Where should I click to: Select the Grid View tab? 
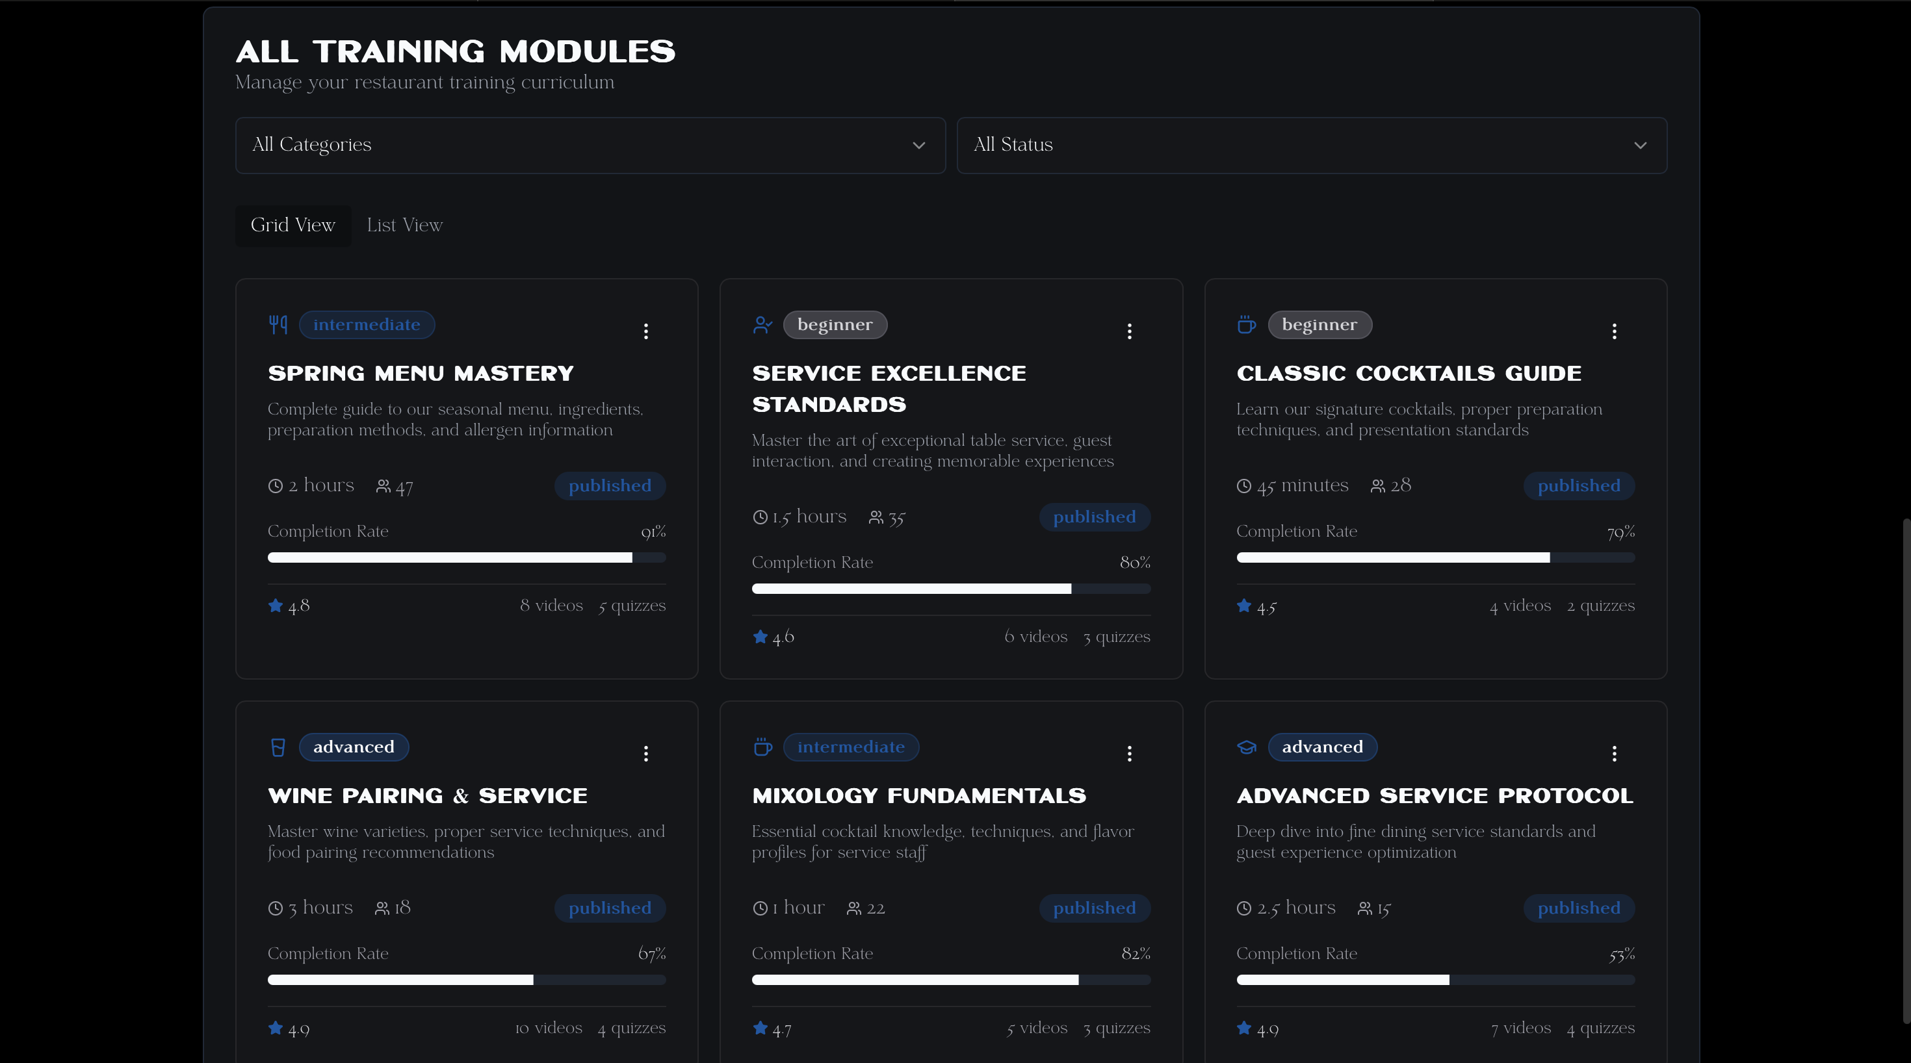pyautogui.click(x=293, y=225)
